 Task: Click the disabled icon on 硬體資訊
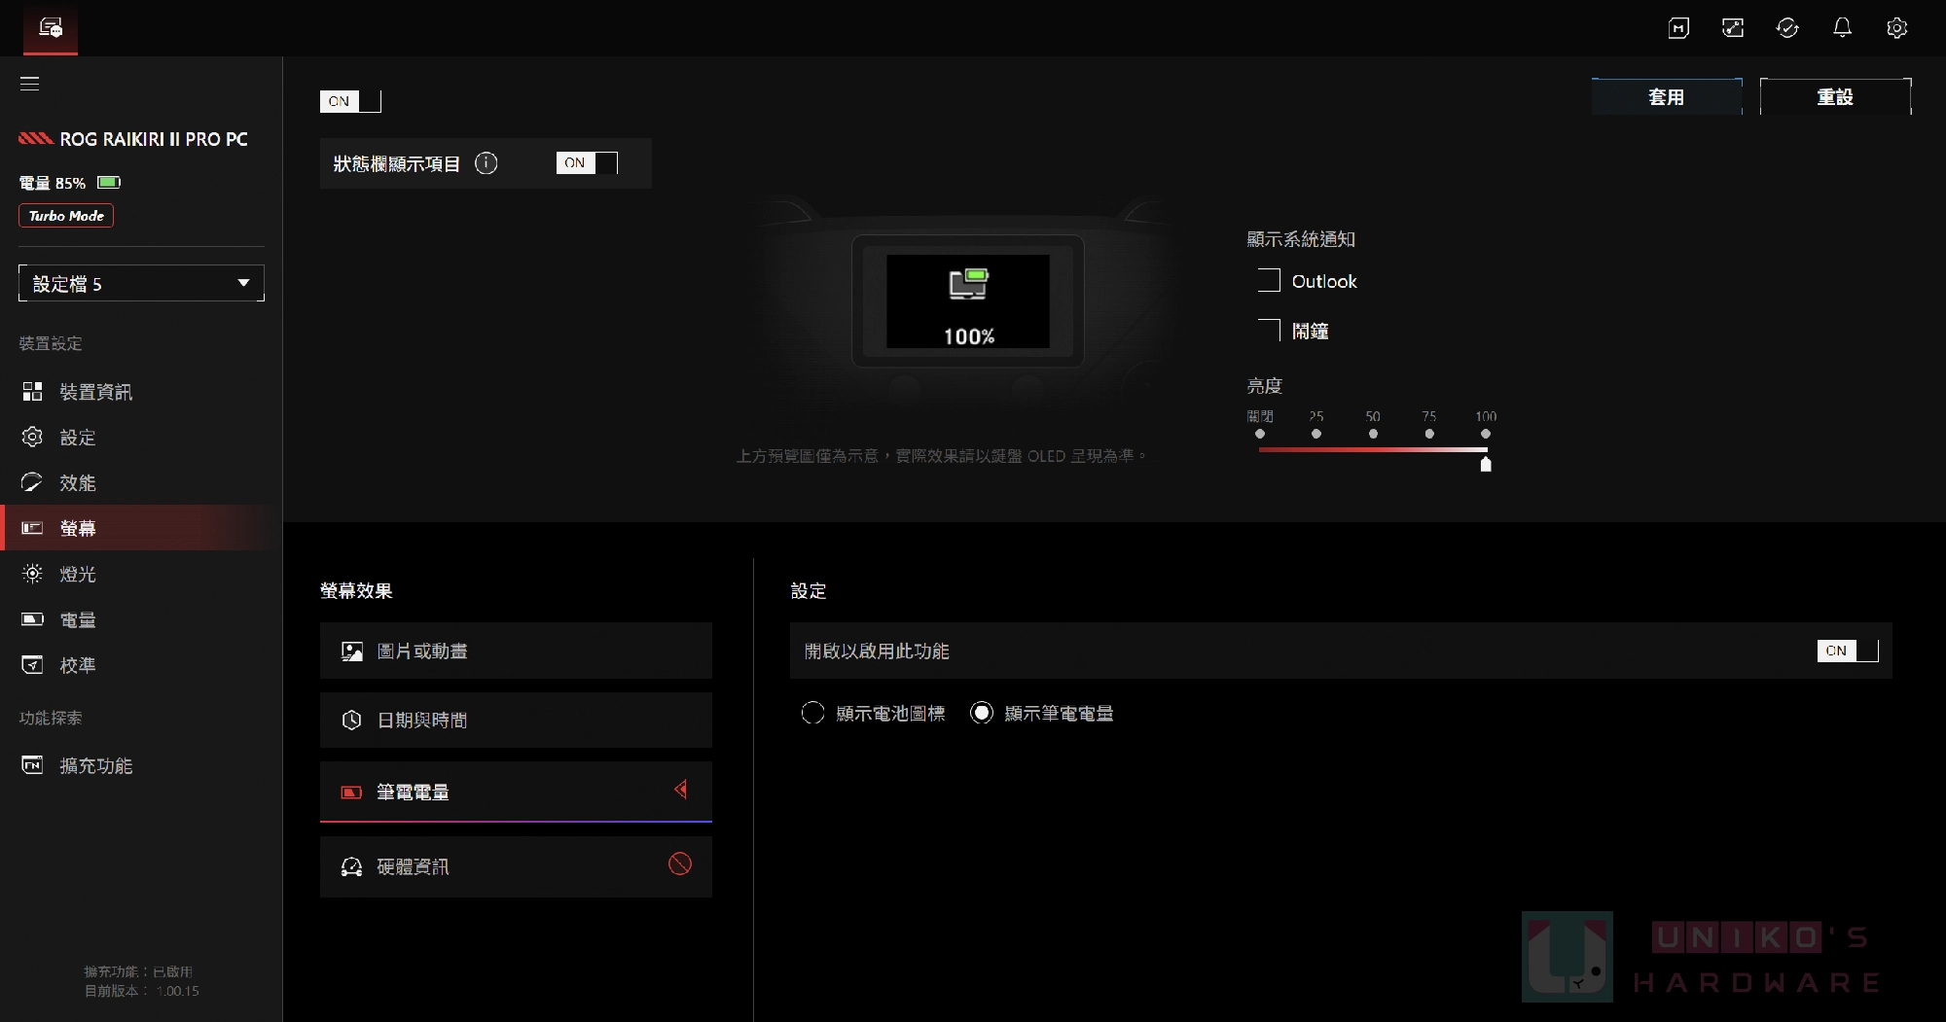click(680, 863)
